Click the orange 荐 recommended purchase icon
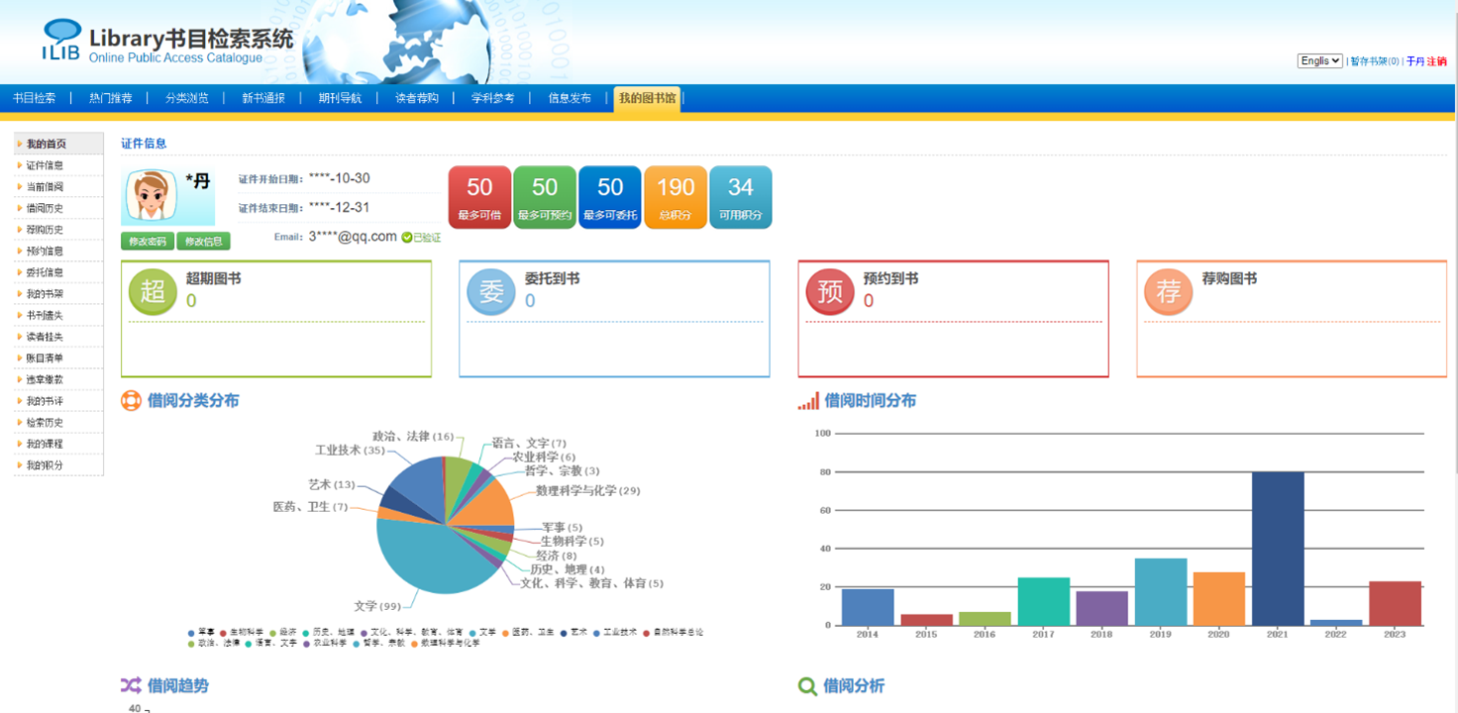 point(1169,291)
